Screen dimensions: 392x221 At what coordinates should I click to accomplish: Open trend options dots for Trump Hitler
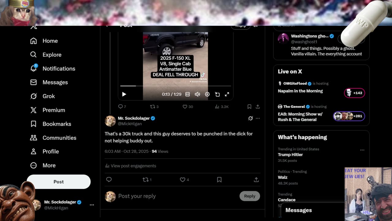(362, 150)
